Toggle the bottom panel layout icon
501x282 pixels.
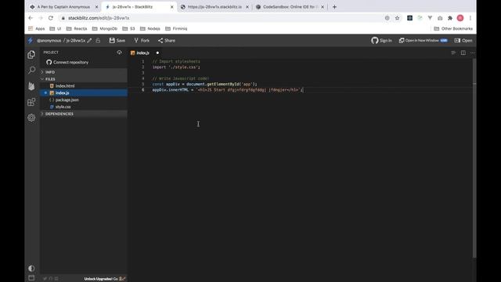[x=31, y=278]
